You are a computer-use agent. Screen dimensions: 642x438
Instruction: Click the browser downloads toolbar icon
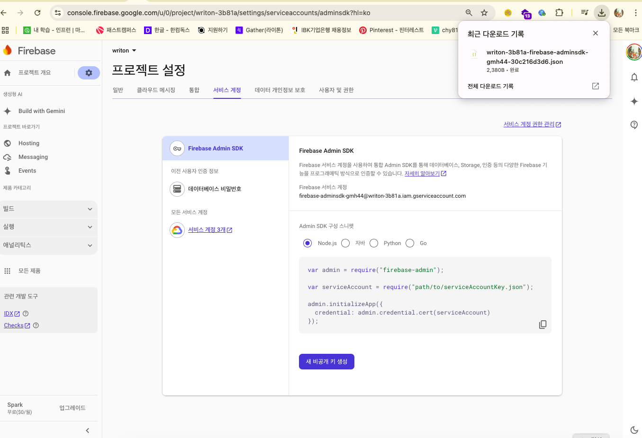tap(602, 13)
